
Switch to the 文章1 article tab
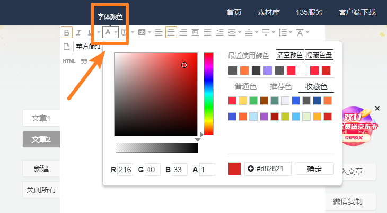(x=41, y=118)
